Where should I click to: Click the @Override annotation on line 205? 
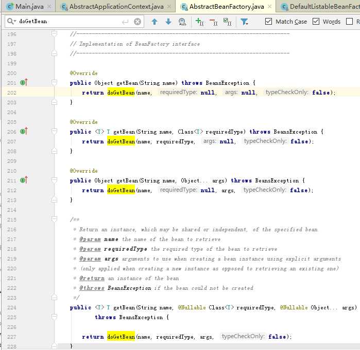pyautogui.click(x=84, y=122)
